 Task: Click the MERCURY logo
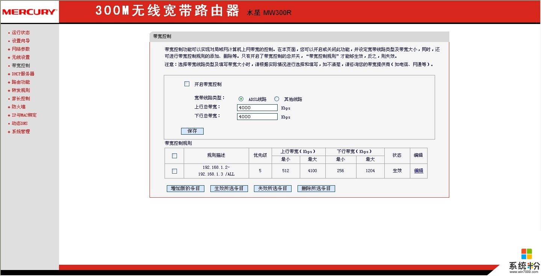pyautogui.click(x=29, y=12)
